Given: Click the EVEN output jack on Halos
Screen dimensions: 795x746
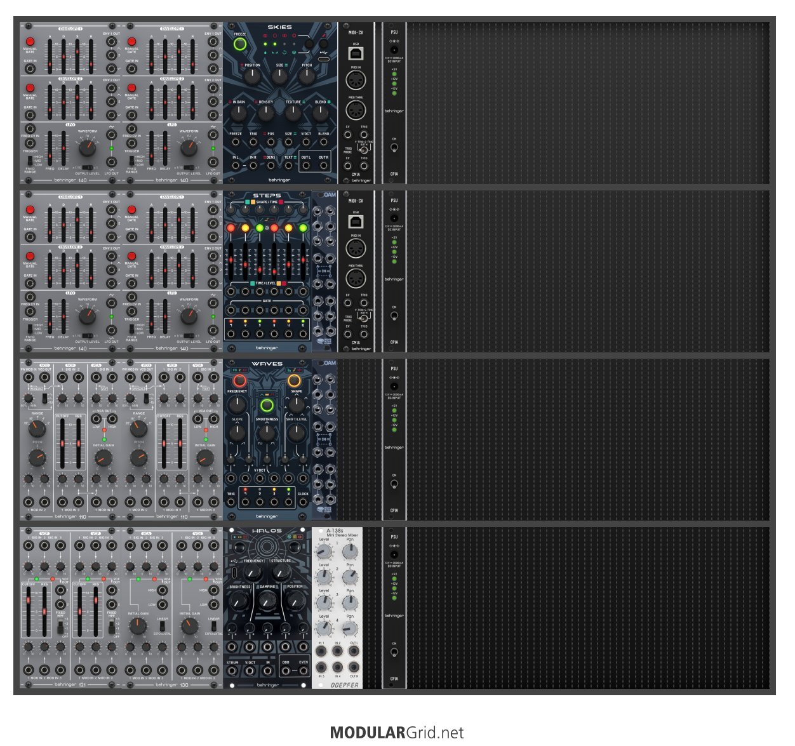Looking at the screenshot, I should (x=304, y=671).
